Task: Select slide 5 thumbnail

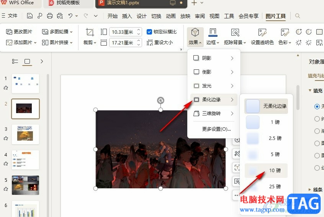Action: [25, 185]
